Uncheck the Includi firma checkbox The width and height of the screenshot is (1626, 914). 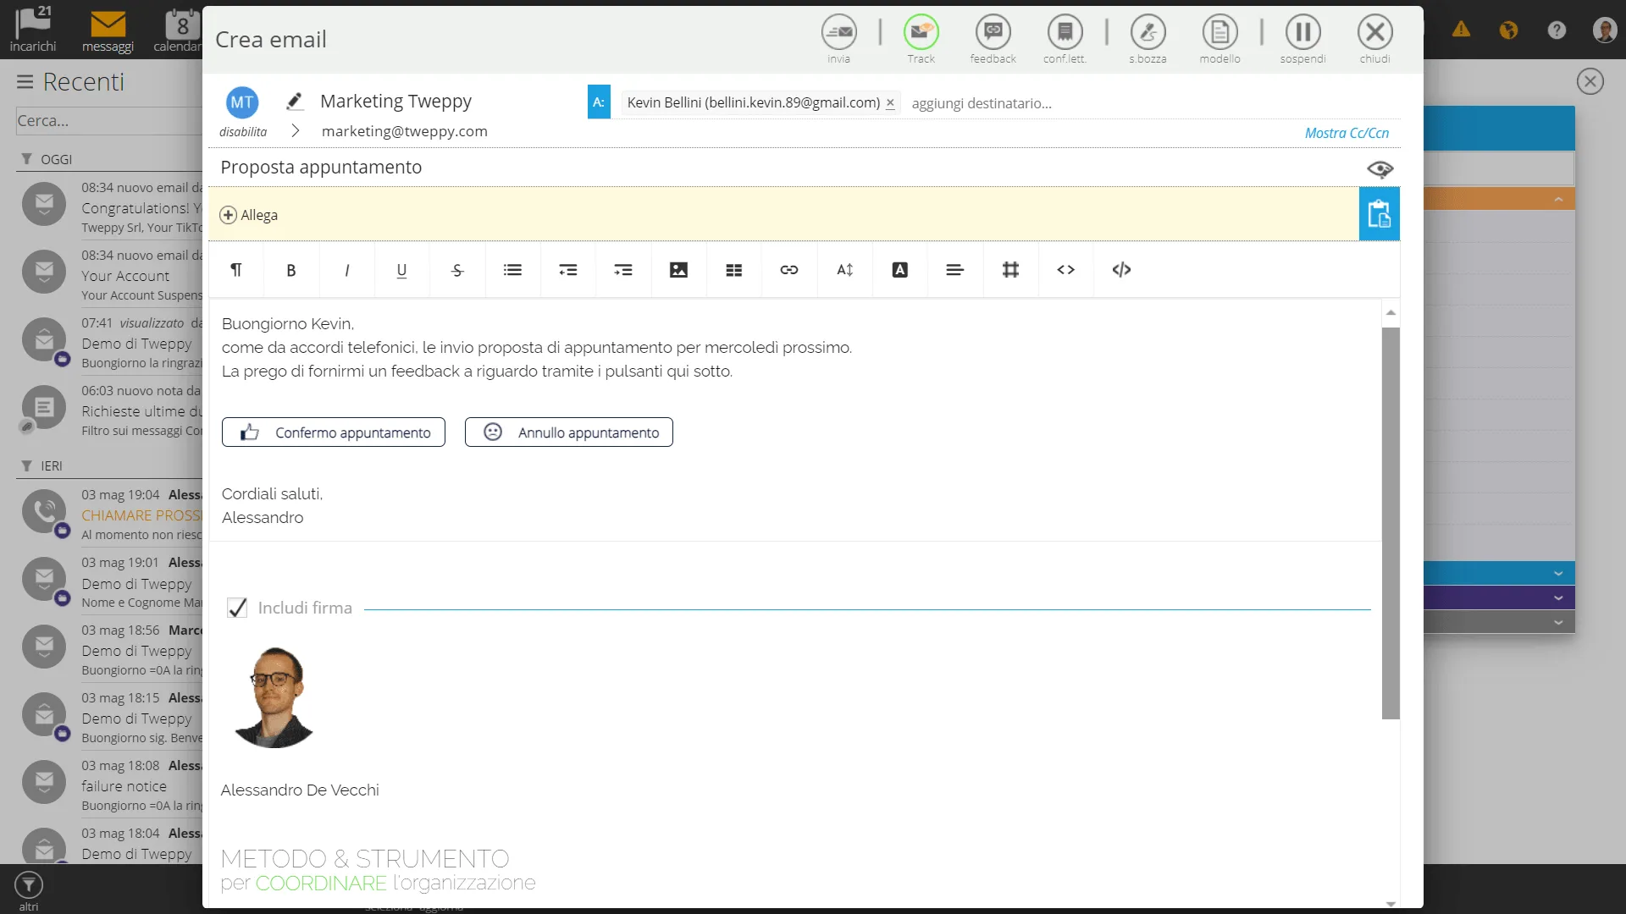click(237, 608)
